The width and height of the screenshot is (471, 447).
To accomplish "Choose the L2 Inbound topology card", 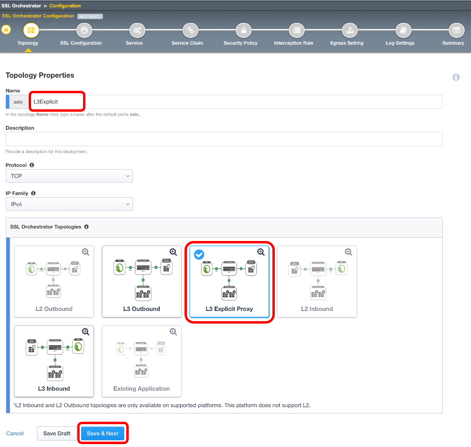I will point(317,281).
